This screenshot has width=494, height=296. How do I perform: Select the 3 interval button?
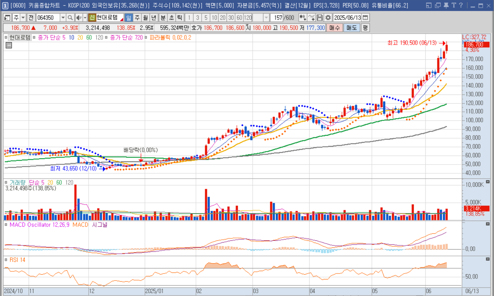[198, 18]
